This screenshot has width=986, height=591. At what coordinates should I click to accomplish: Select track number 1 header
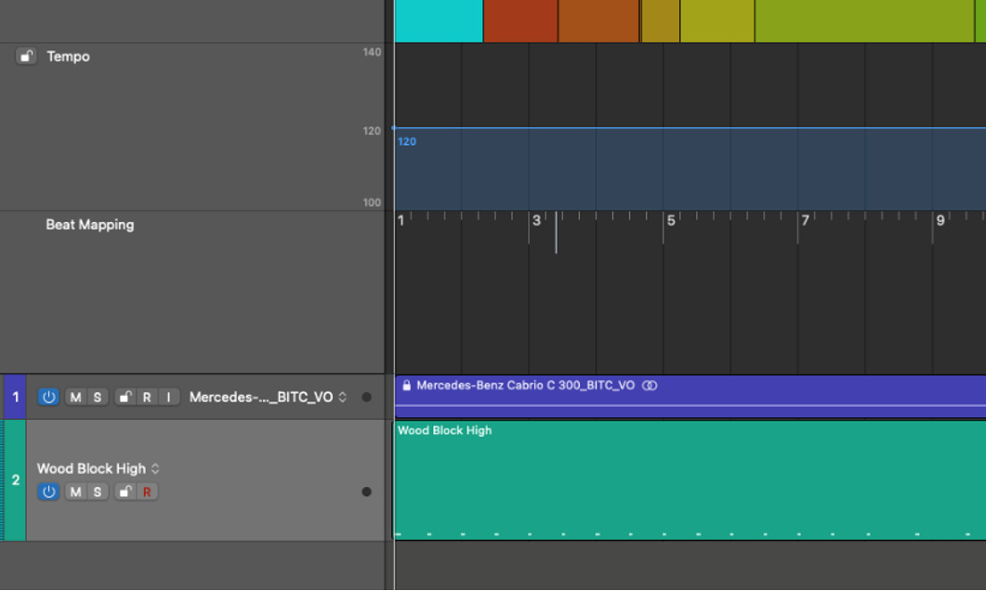(15, 398)
